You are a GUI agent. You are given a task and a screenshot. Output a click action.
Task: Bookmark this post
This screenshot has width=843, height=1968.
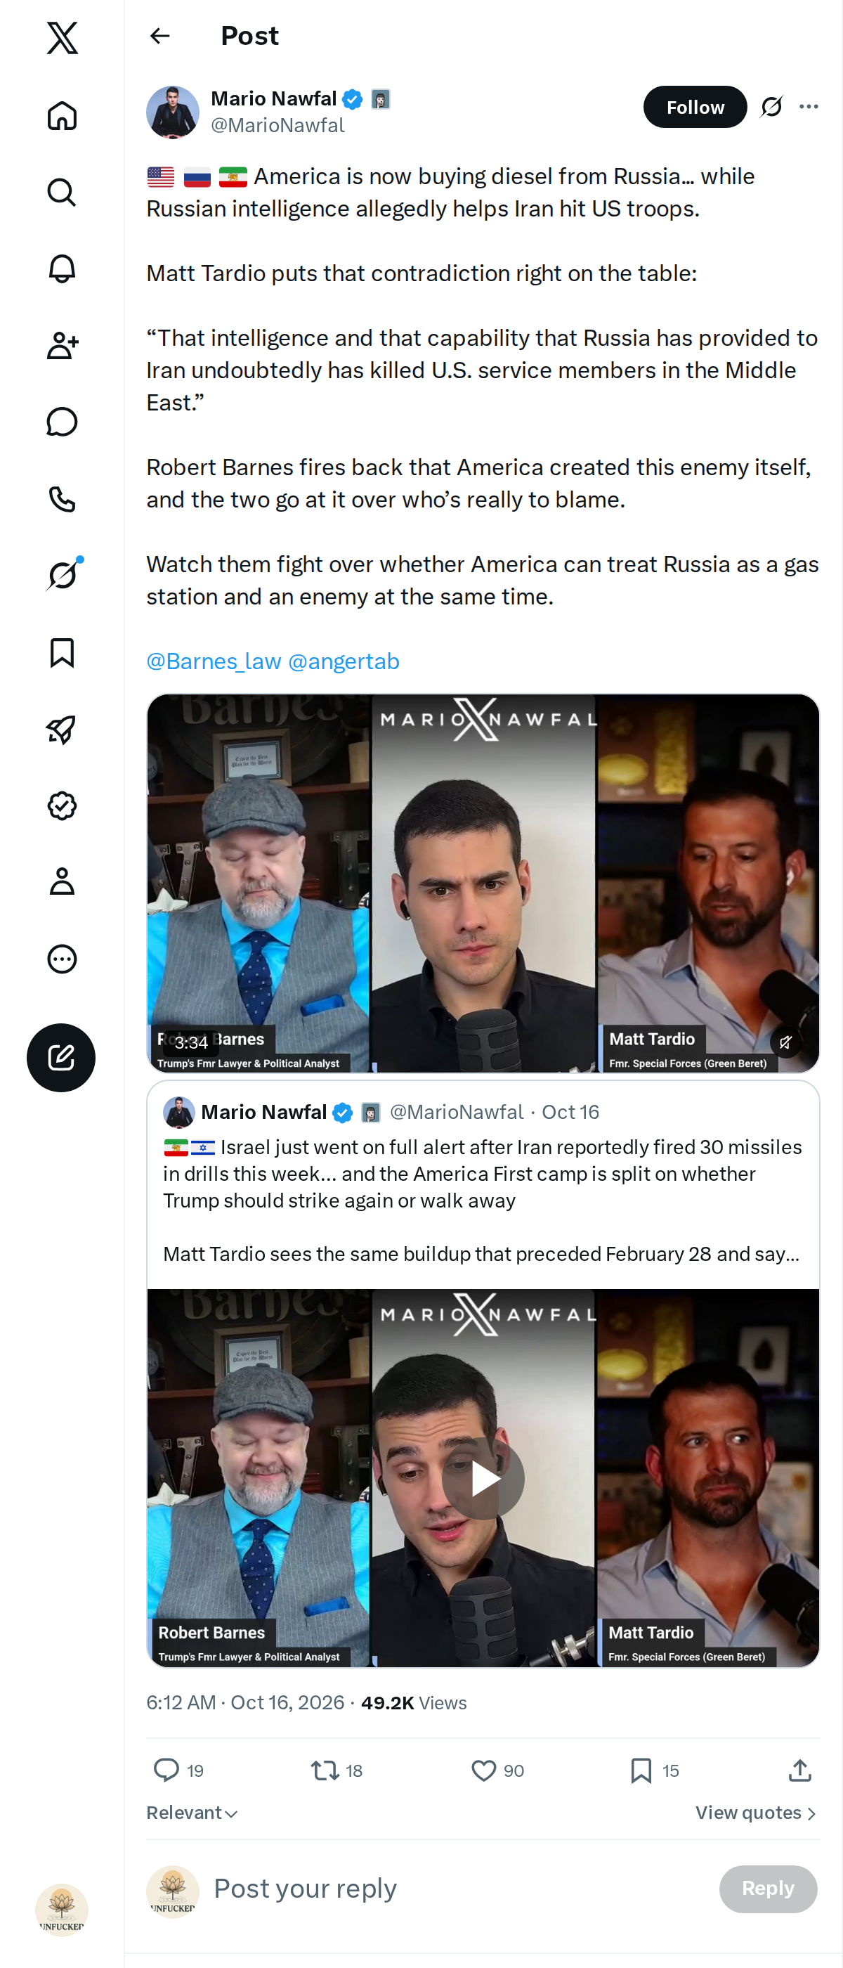(655, 1770)
